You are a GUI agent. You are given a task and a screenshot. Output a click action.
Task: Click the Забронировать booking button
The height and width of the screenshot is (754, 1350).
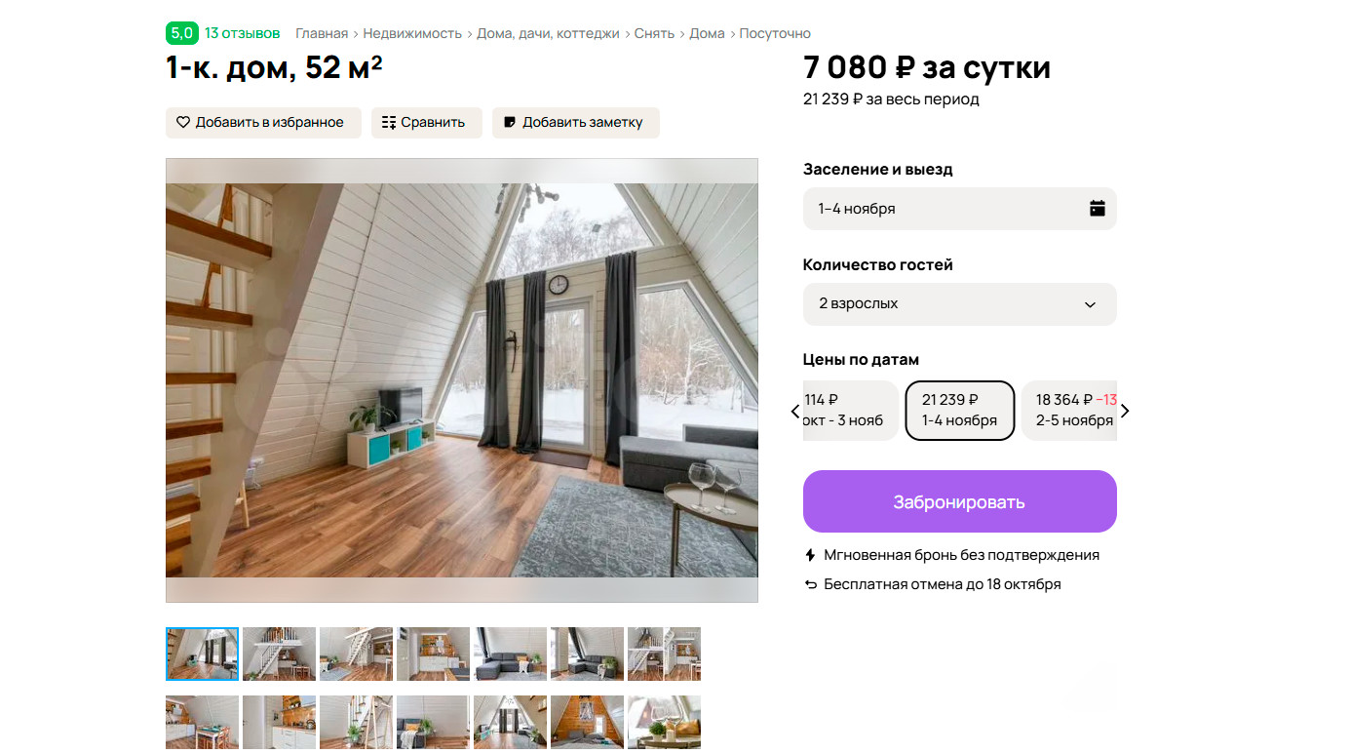(x=960, y=501)
